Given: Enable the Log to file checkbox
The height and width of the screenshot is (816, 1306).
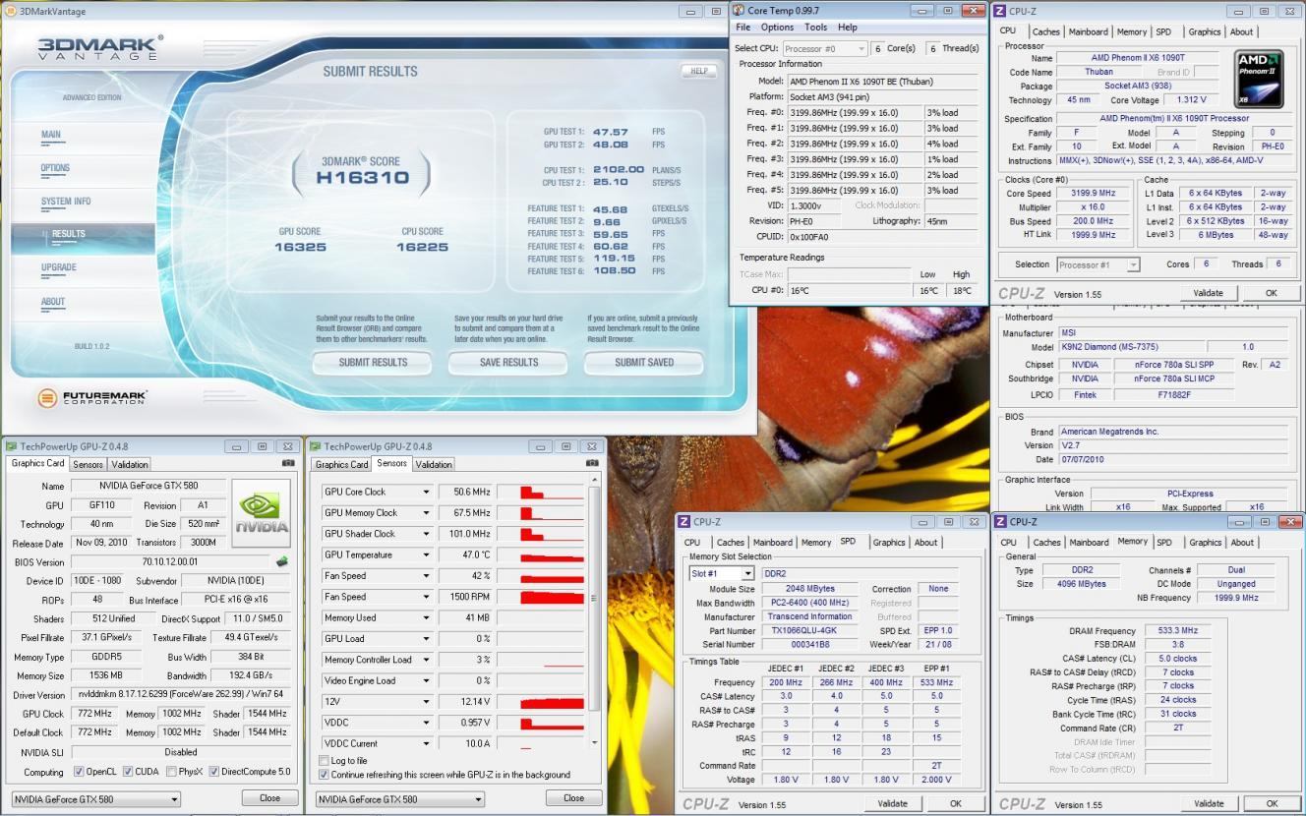Looking at the screenshot, I should coord(325,761).
